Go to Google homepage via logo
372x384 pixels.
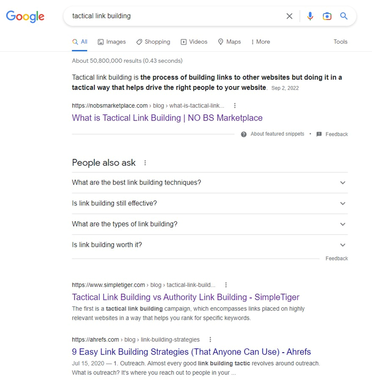[x=25, y=16]
